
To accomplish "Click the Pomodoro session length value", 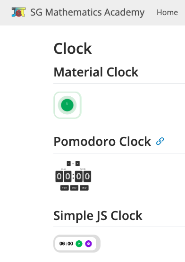I will pyautogui.click(x=73, y=164).
